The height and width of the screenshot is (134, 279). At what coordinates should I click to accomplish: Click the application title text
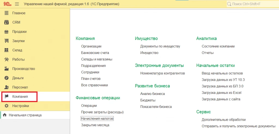click(x=72, y=4)
